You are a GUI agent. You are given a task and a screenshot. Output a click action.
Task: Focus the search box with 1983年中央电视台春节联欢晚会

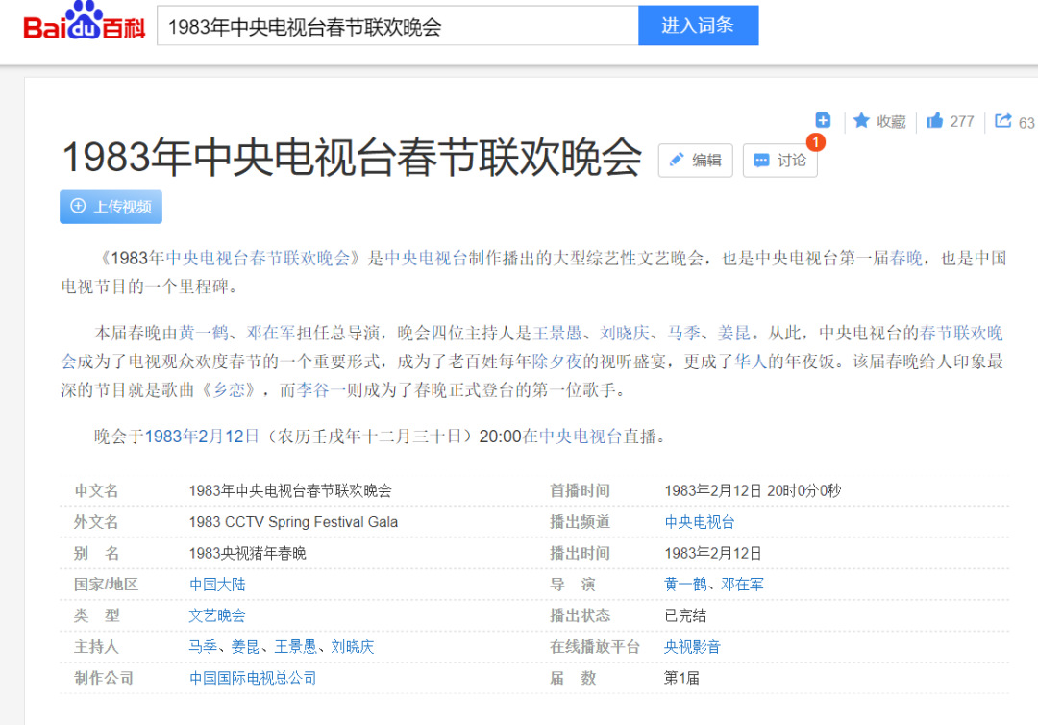pyautogui.click(x=397, y=26)
